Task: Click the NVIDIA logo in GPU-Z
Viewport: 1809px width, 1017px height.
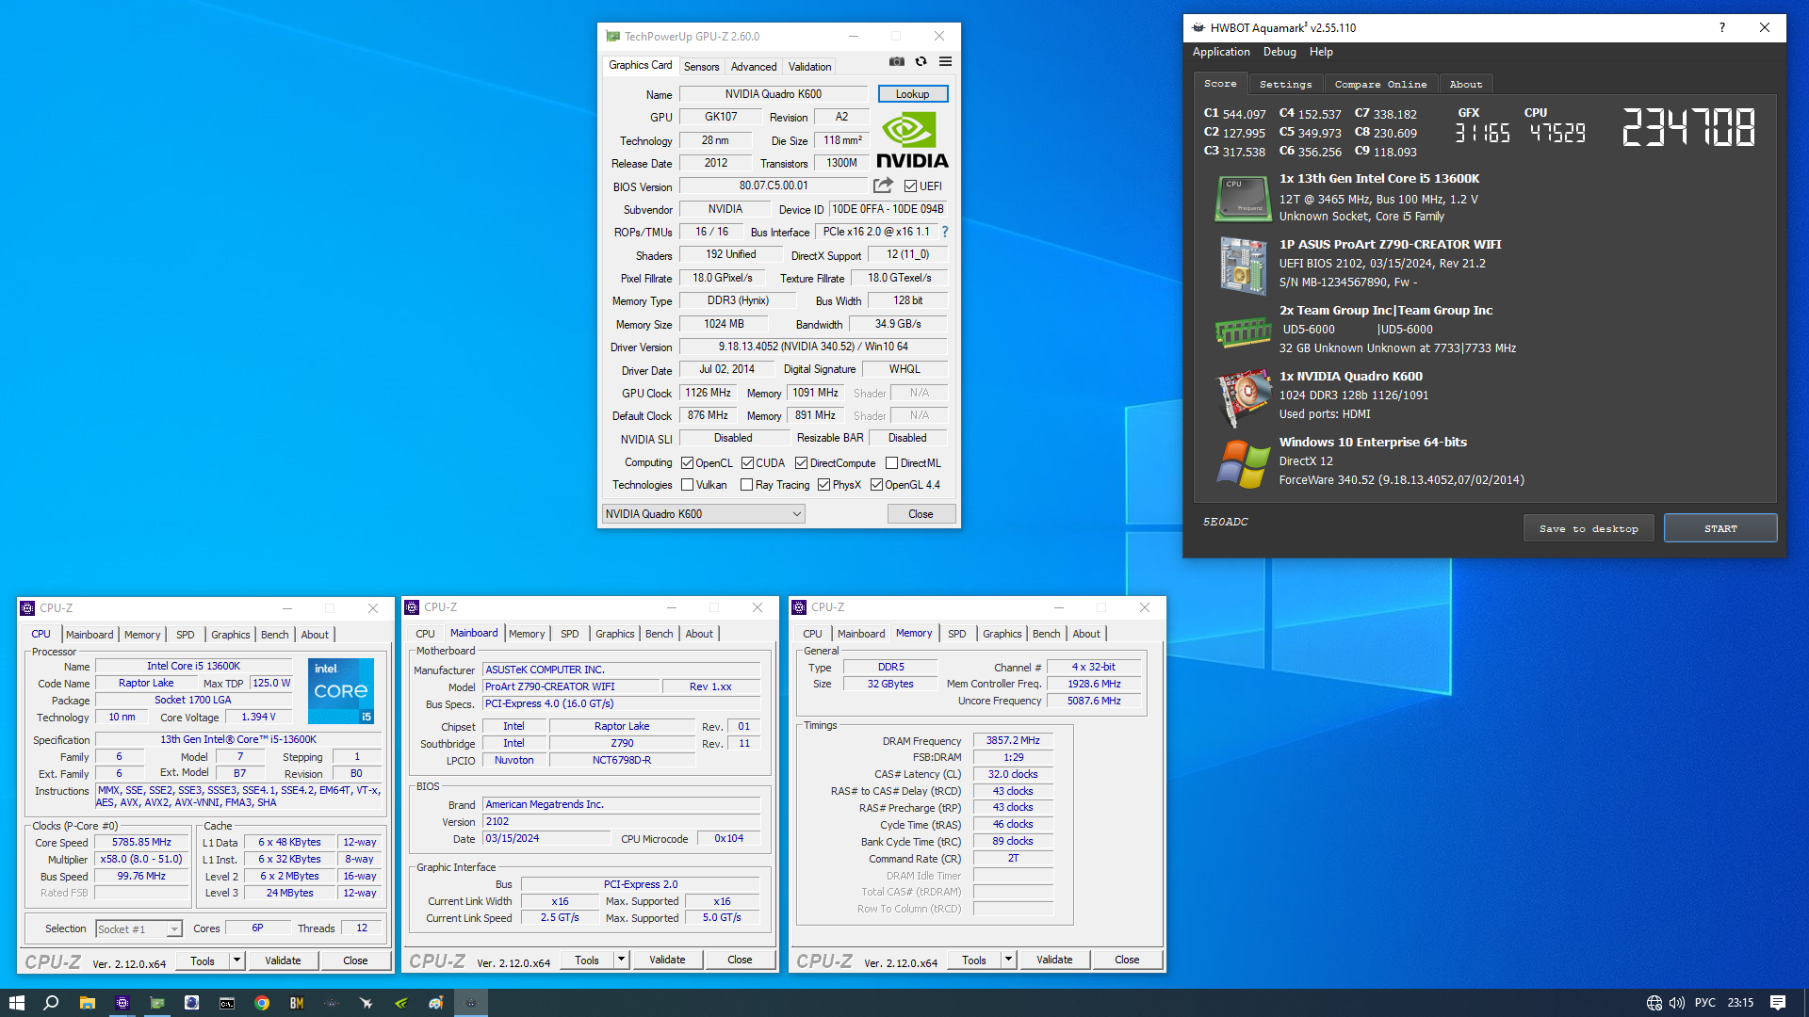Action: click(912, 140)
